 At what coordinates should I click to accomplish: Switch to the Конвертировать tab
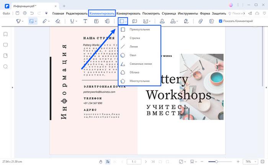[x=128, y=13]
